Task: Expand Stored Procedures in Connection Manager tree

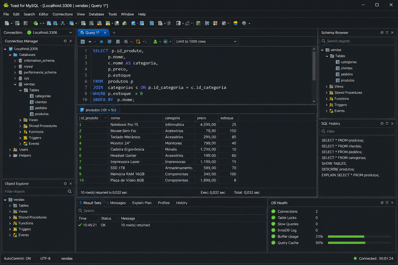Action: (x=20, y=126)
